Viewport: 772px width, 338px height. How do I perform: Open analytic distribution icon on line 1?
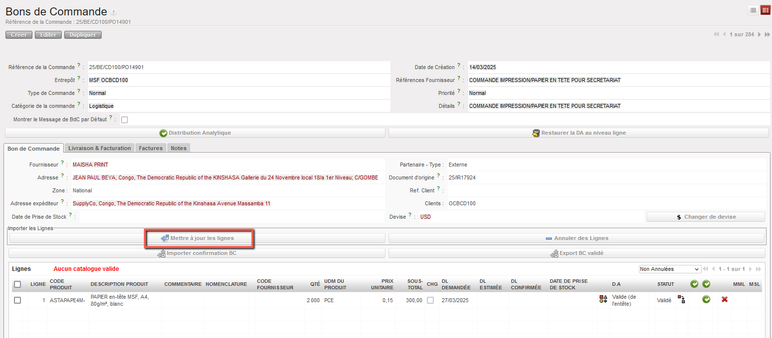pyautogui.click(x=603, y=299)
